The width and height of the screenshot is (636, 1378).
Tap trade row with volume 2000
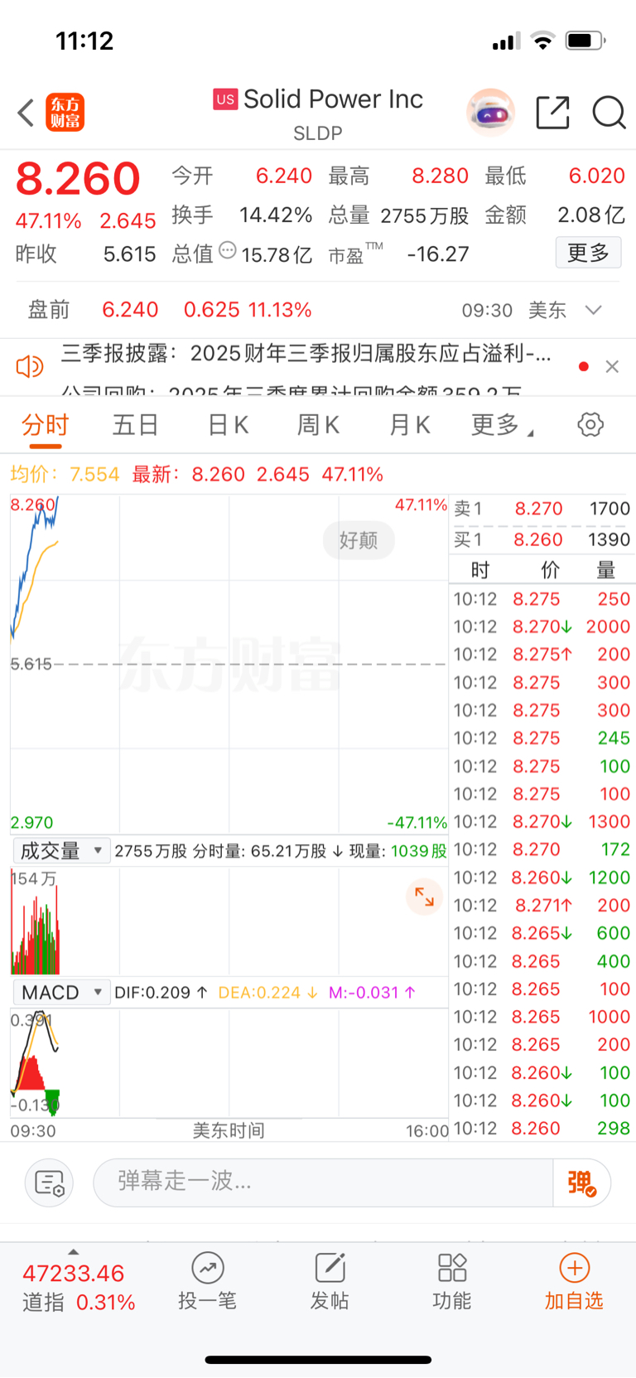542,626
